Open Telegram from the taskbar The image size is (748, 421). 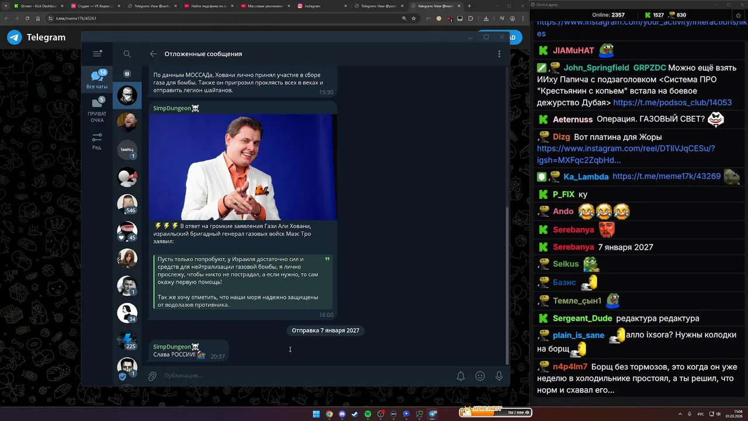[432, 414]
